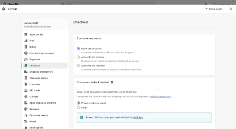Click the Markets globe icon

tap(26, 97)
